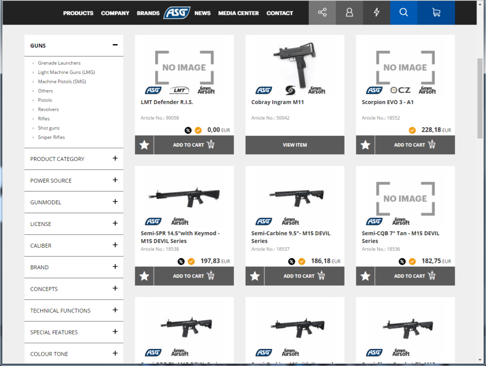Open the PRODUCTS menu
Viewport: 486px width, 366px height.
pyautogui.click(x=78, y=13)
